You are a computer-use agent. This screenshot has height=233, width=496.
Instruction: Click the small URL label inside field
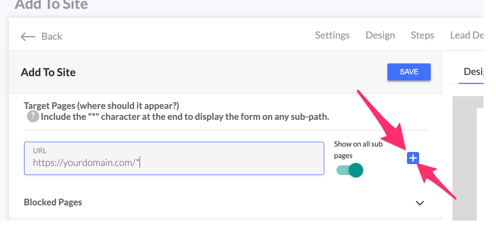[40, 151]
